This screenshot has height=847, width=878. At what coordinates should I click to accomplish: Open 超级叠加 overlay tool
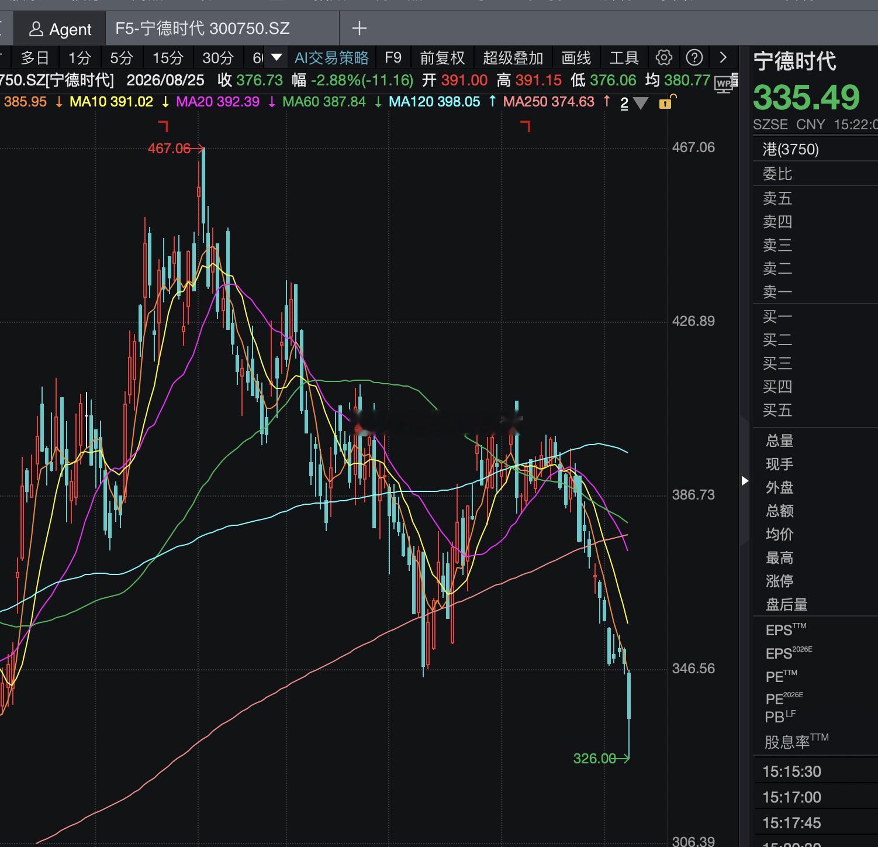coord(513,58)
